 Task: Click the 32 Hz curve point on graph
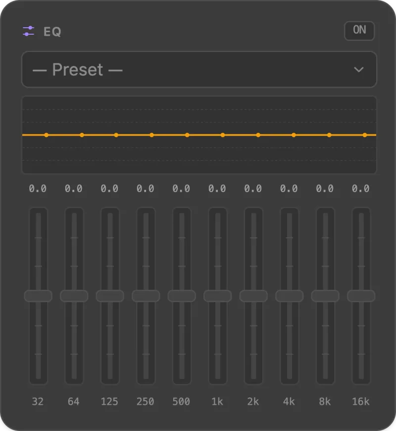click(x=47, y=135)
